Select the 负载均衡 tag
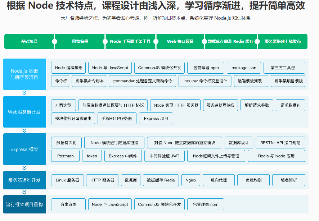Viewport: 319px width, 221px height. pos(253,180)
